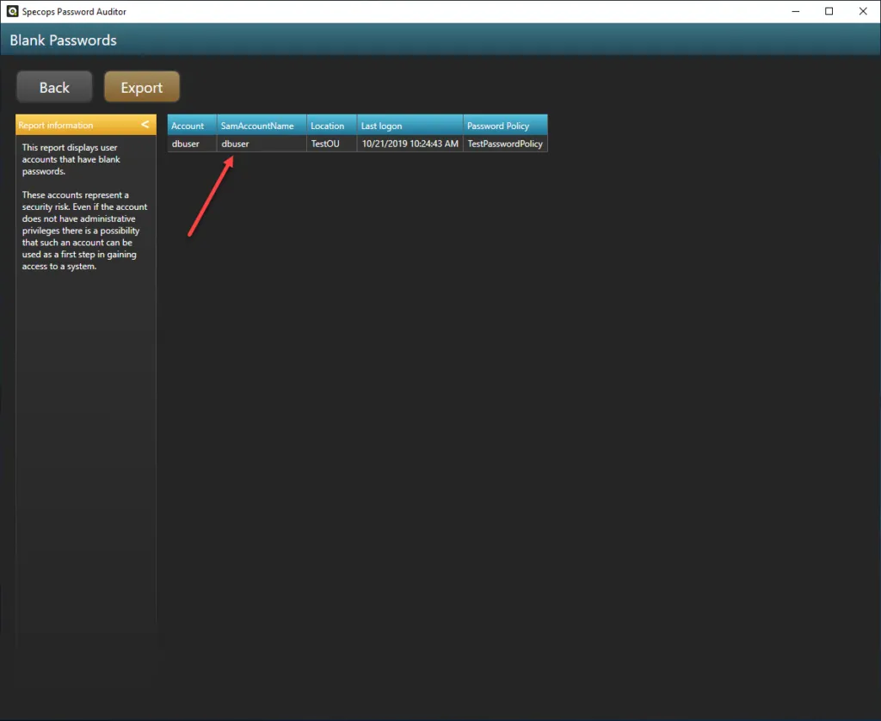
Task: Click the Back button
Action: (x=54, y=87)
